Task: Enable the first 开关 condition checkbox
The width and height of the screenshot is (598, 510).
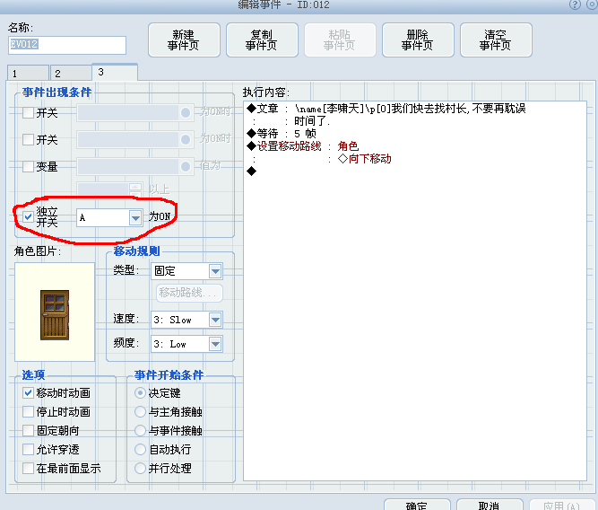Action: point(28,113)
